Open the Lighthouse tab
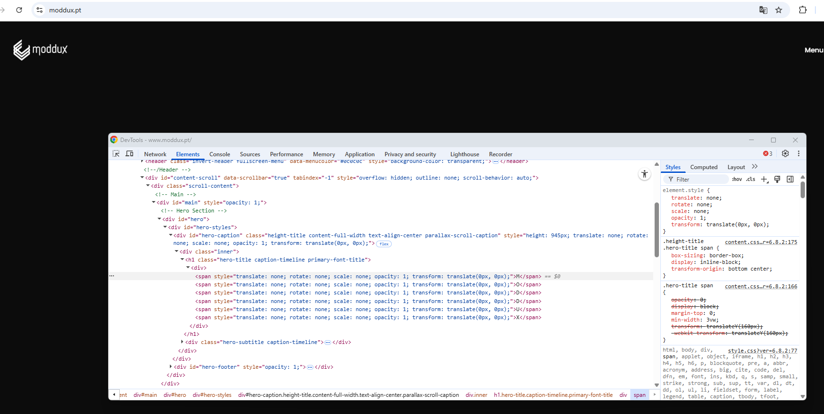824x414 pixels. (465, 154)
